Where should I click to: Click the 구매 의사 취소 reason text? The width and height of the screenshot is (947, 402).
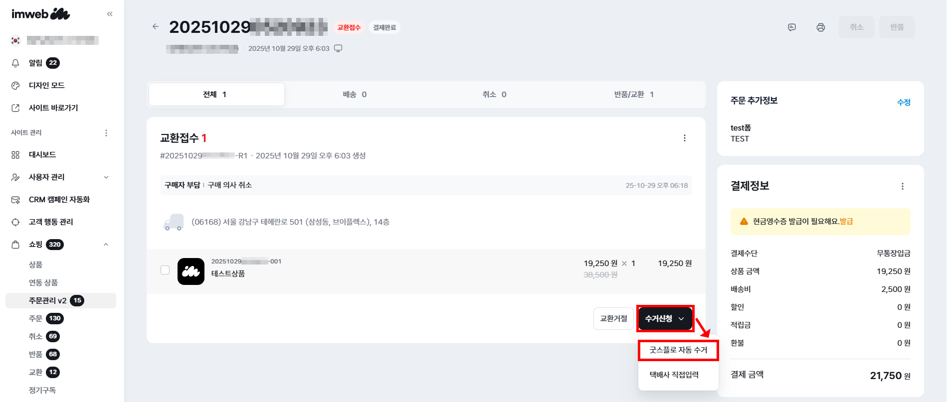pyautogui.click(x=230, y=185)
